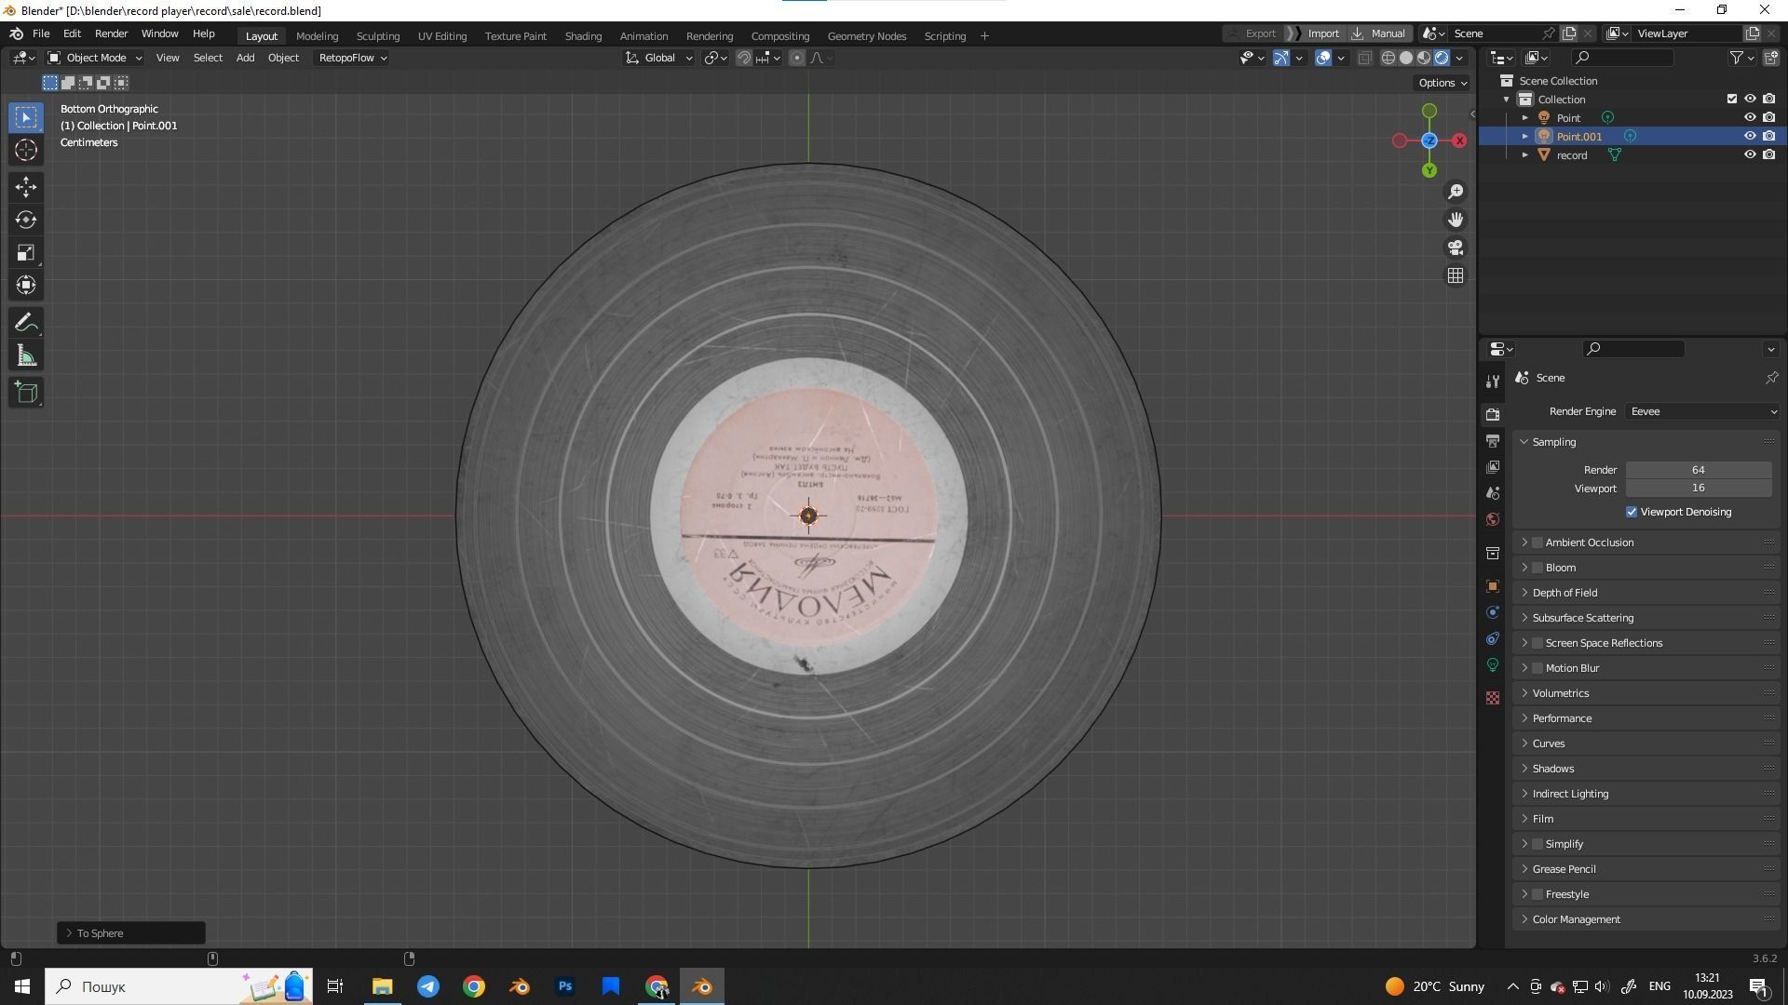Expand the record object tree
The height and width of the screenshot is (1005, 1788).
pyautogui.click(x=1524, y=155)
